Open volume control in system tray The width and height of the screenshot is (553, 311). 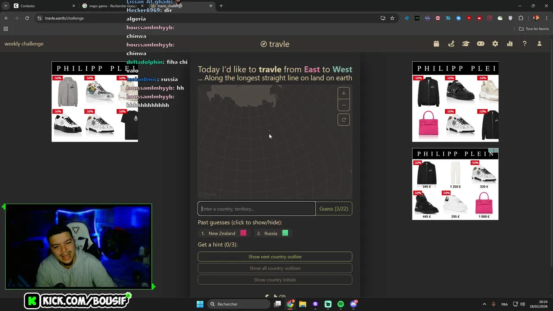point(522,304)
